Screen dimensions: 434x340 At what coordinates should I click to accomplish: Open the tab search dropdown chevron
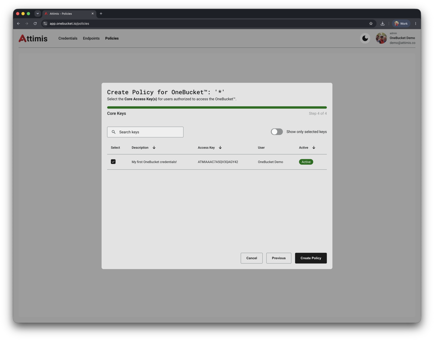[x=38, y=14]
